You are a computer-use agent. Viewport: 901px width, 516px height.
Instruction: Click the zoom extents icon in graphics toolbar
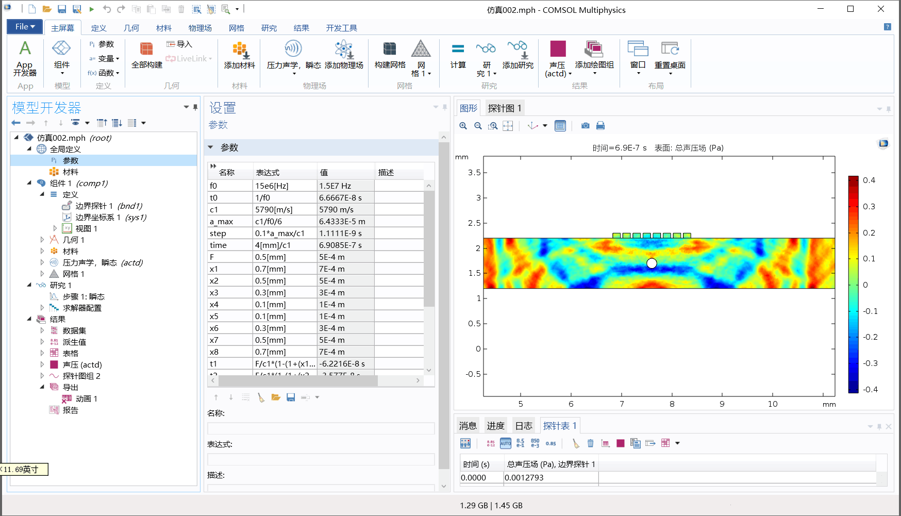click(x=508, y=126)
